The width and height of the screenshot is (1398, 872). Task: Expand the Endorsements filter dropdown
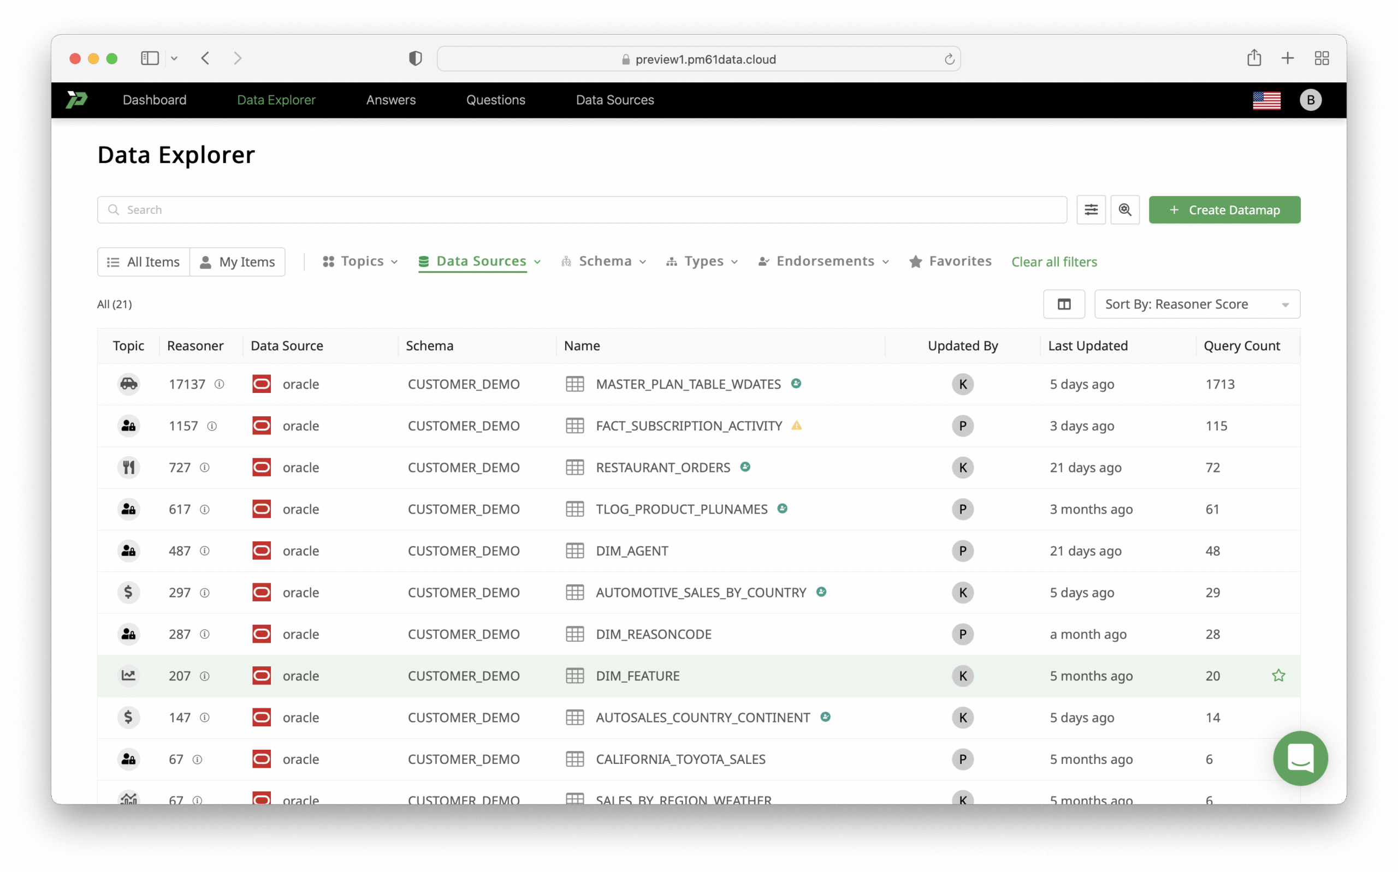824,262
